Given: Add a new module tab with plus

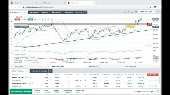Looking at the screenshot, I should pyautogui.click(x=86, y=12).
